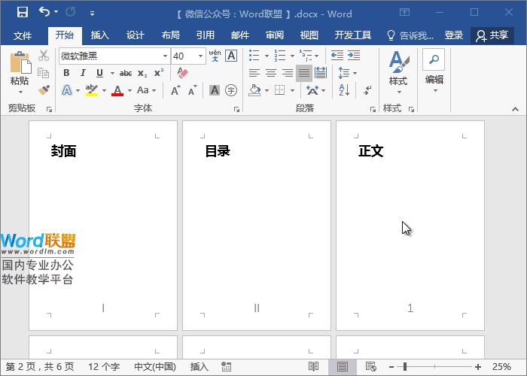Apply multilevel list
Viewport: 527px width, 376px height.
point(306,56)
